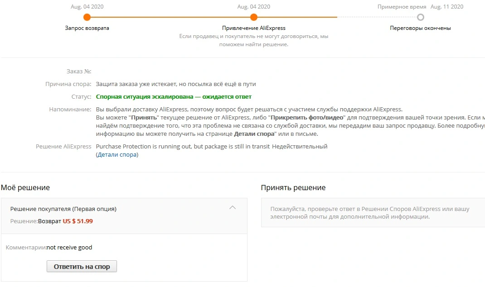Click the green status text 'Спорная ситуация эскалирована'
This screenshot has height=287, width=485.
(145, 97)
